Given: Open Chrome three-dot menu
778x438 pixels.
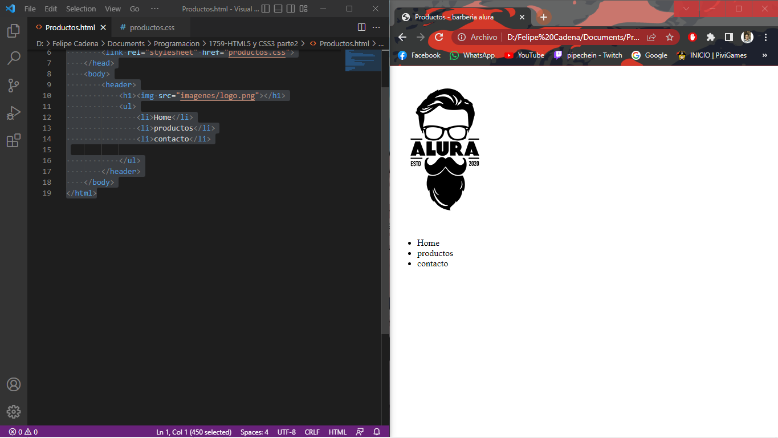Looking at the screenshot, I should [x=765, y=37].
